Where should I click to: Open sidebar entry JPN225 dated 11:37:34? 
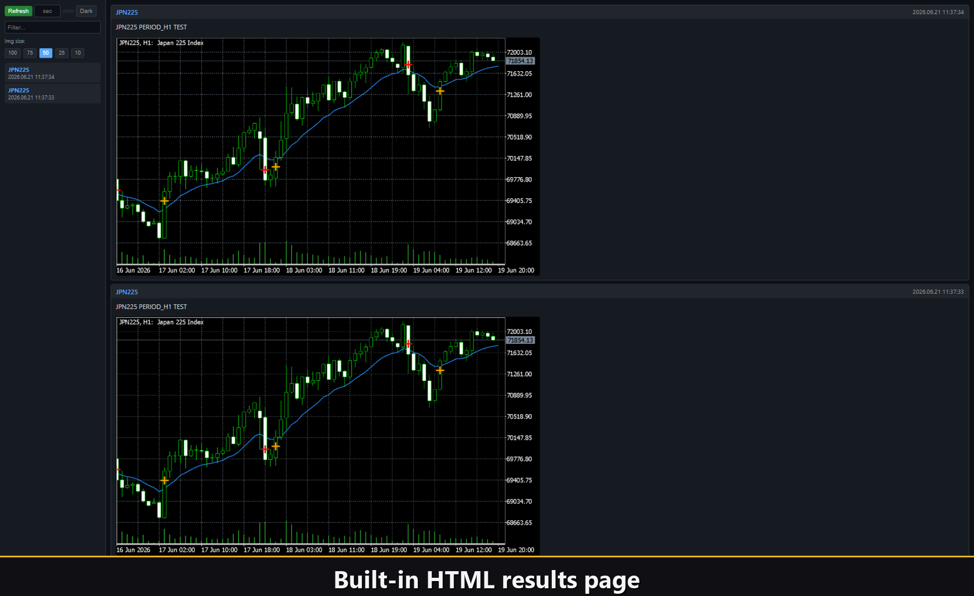pos(52,73)
